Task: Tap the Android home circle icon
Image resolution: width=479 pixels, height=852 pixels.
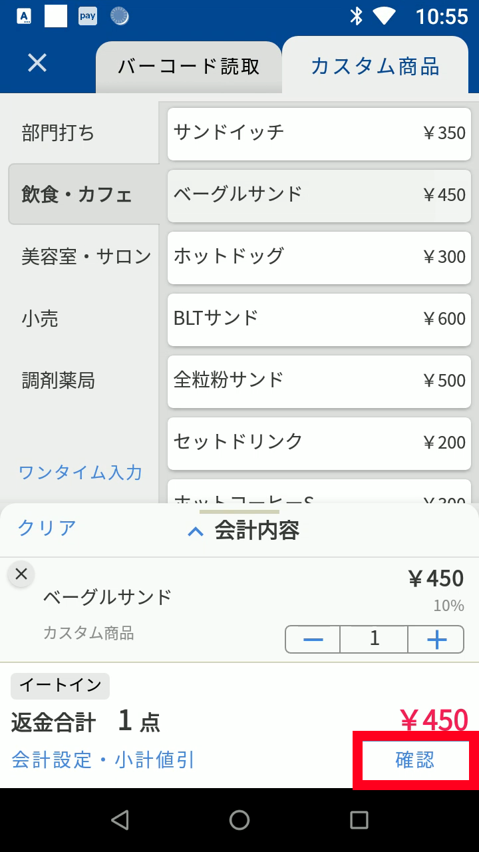Action: pos(239,820)
